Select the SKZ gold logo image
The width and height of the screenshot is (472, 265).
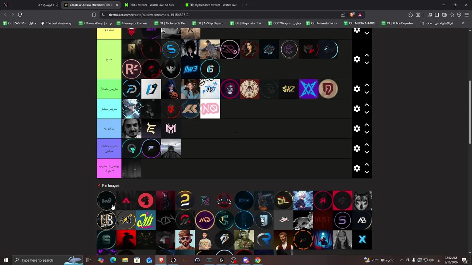[x=289, y=89]
